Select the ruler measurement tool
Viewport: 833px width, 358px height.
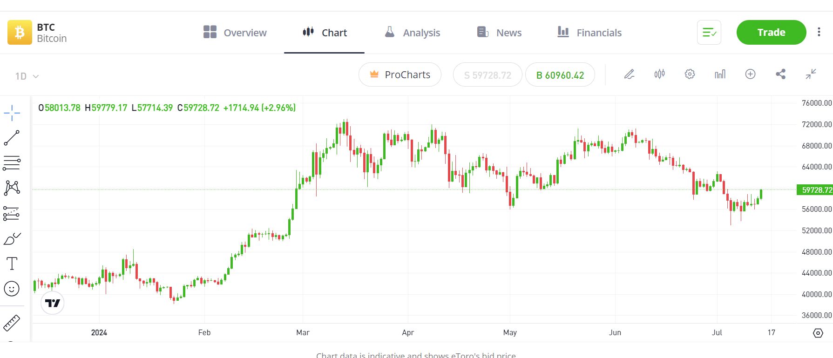point(12,323)
